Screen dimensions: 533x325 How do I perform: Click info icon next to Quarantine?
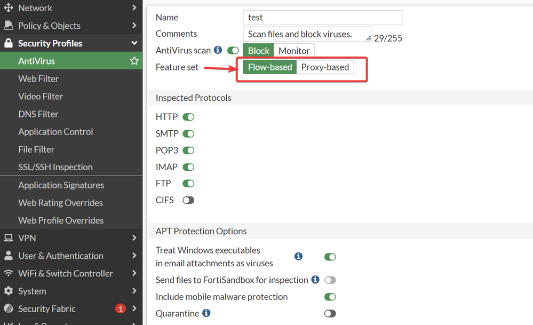(206, 313)
